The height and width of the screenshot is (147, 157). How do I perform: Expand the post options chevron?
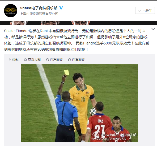153,29
